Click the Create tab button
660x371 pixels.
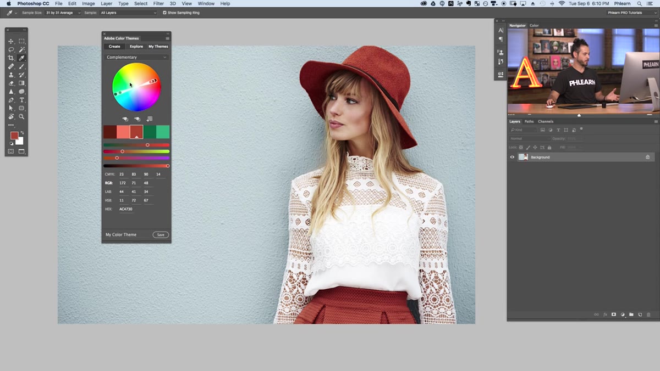pos(114,47)
